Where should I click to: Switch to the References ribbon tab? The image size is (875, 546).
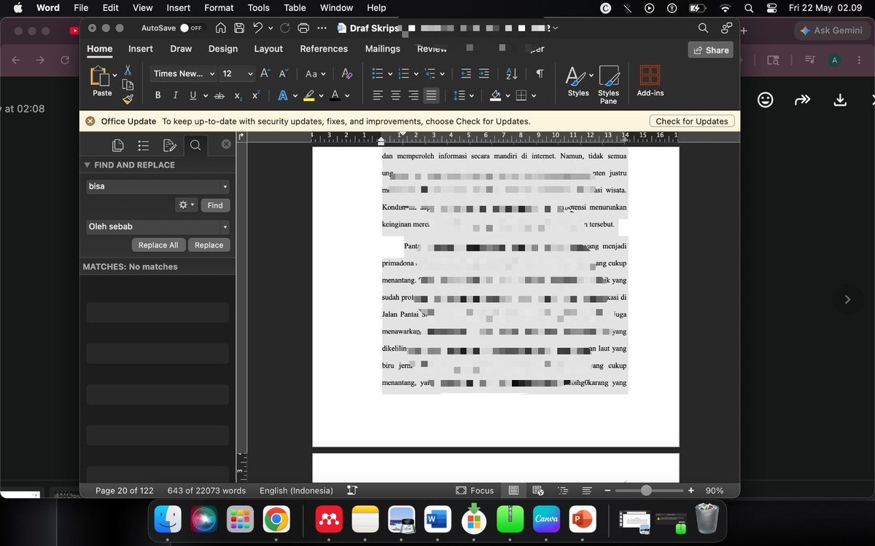(x=324, y=49)
